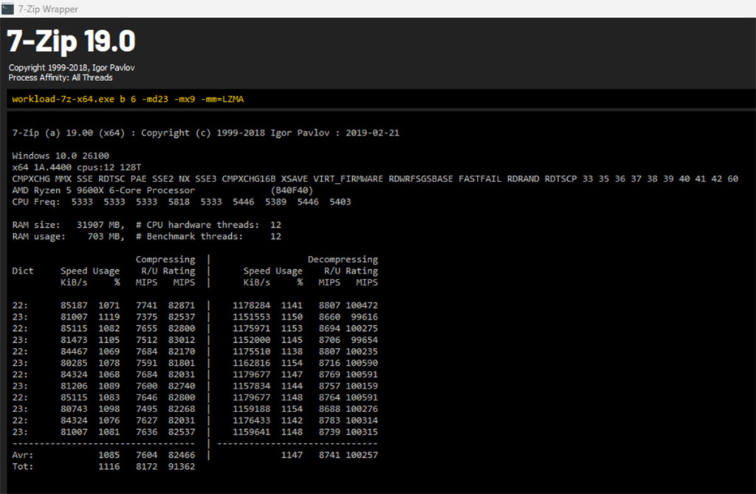The image size is (756, 494).
Task: Click the "-mm=LZMA" command argument
Action: [222, 100]
